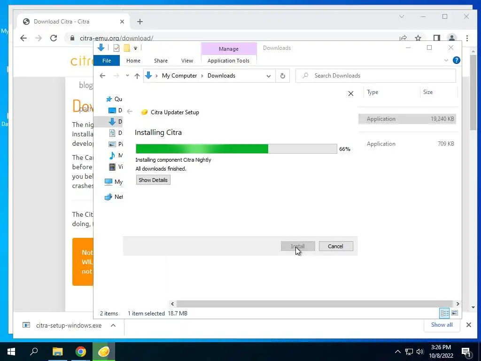Expand the address bar history dropdown
The height and width of the screenshot is (361, 481).
tap(268, 76)
